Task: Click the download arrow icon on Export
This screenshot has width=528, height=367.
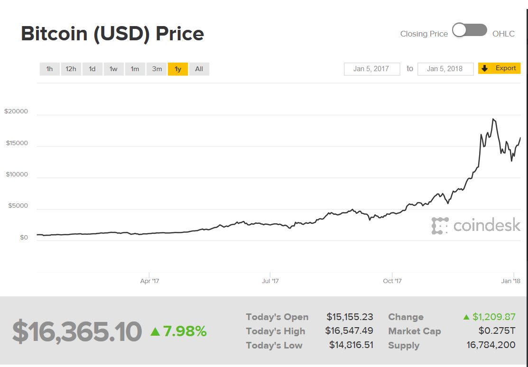Action: (484, 68)
